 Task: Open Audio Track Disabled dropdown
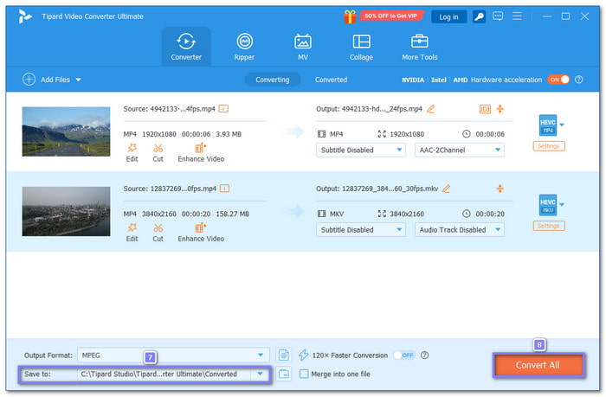pos(460,230)
